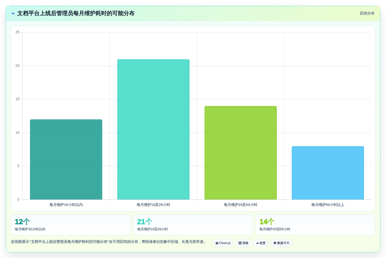Click the 表格 tag chip
386x258 pixels.
(243, 243)
